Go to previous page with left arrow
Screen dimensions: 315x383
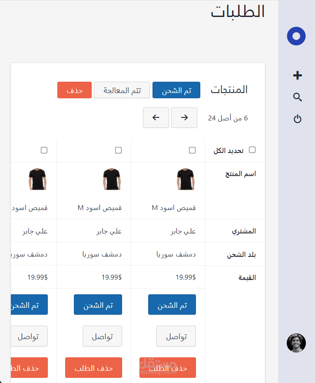[156, 117]
